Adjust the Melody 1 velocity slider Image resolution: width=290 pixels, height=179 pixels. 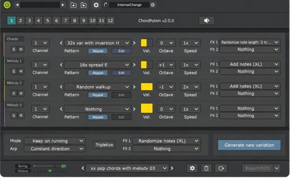(x=147, y=65)
